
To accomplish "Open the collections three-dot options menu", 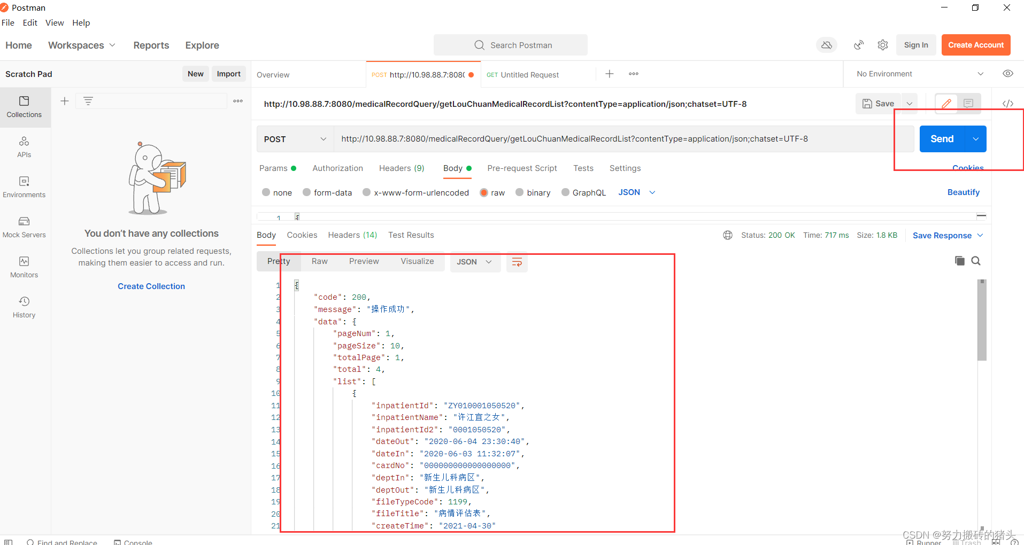I will 238,101.
